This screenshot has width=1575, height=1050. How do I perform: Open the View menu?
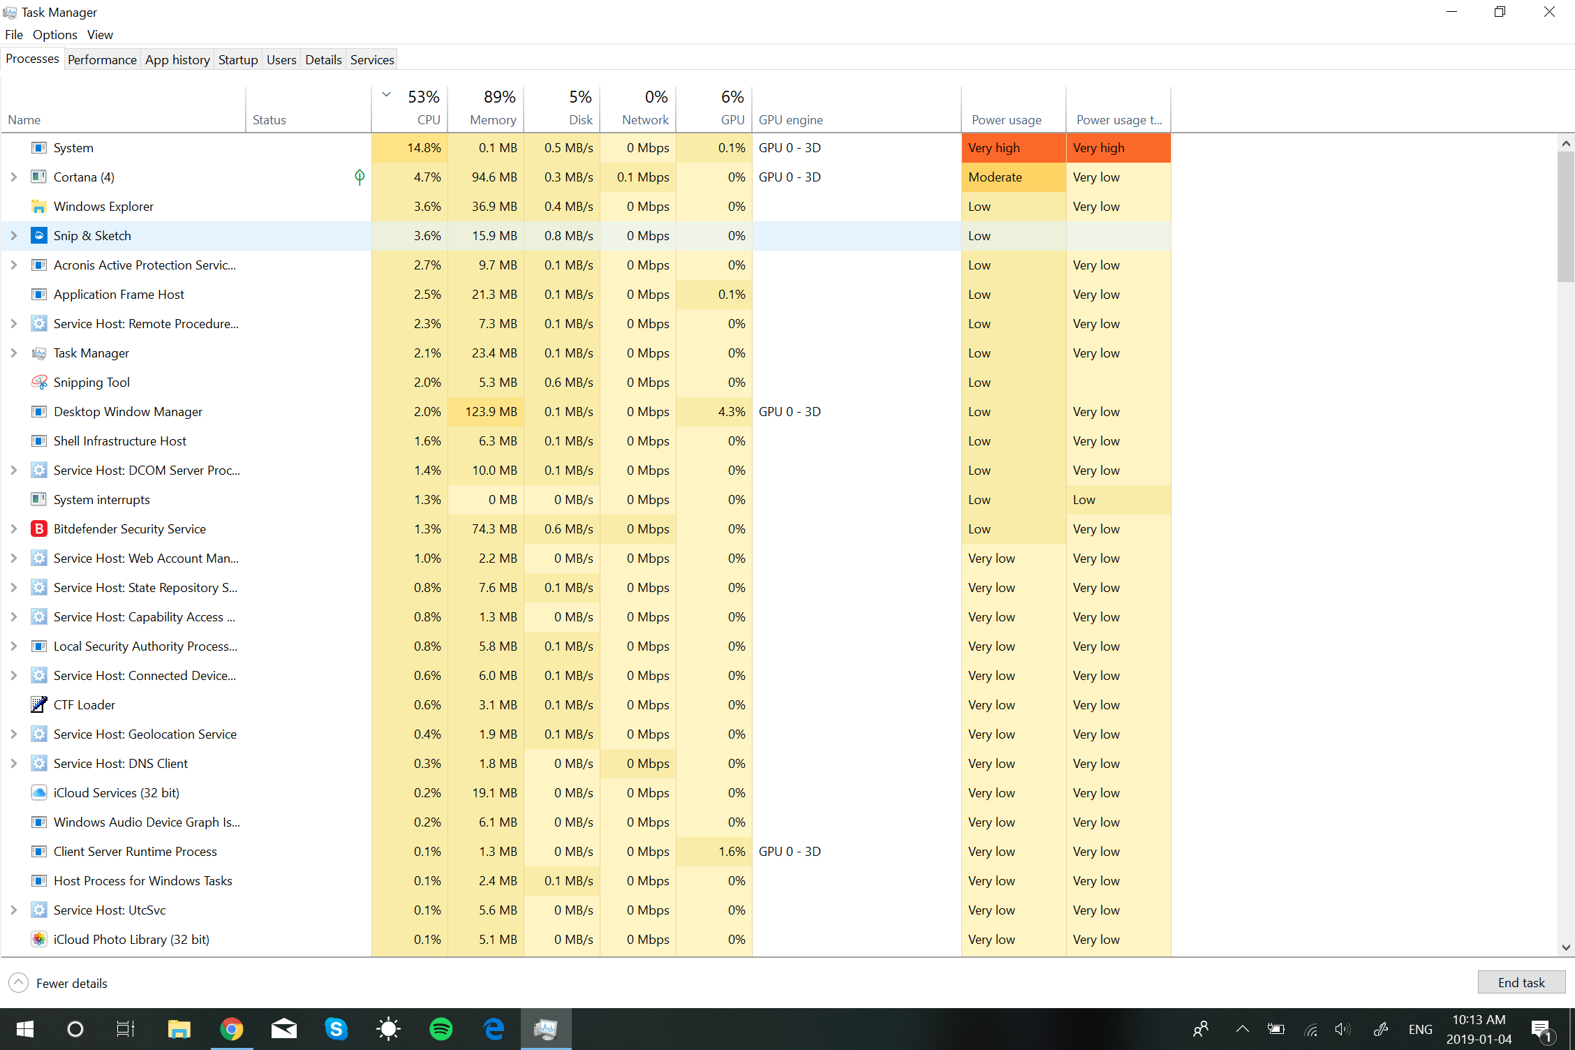point(100,34)
